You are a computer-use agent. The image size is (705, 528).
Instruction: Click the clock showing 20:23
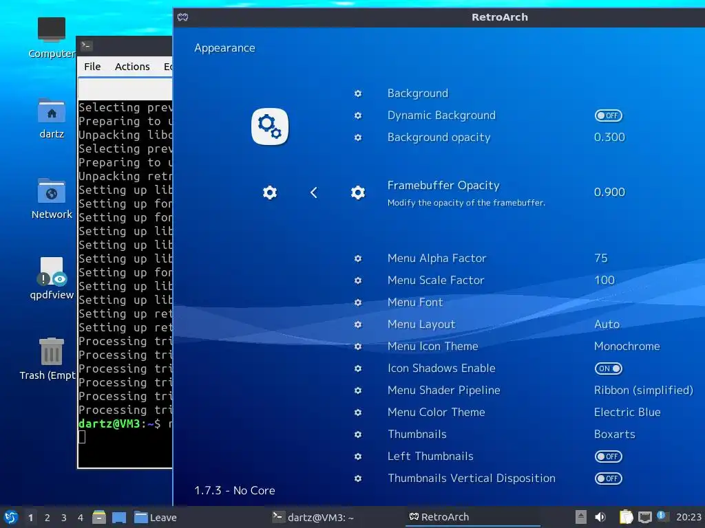[x=688, y=517]
